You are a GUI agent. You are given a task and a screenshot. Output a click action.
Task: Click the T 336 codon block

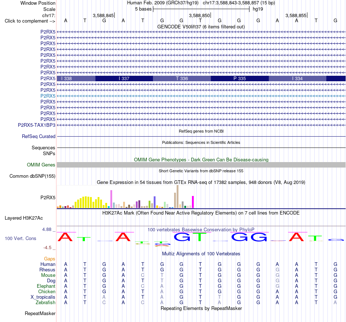(x=182, y=78)
